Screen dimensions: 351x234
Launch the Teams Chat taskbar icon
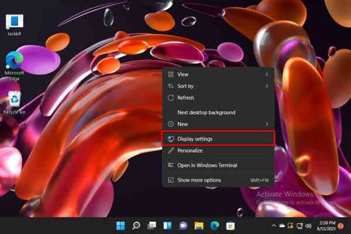(183, 226)
